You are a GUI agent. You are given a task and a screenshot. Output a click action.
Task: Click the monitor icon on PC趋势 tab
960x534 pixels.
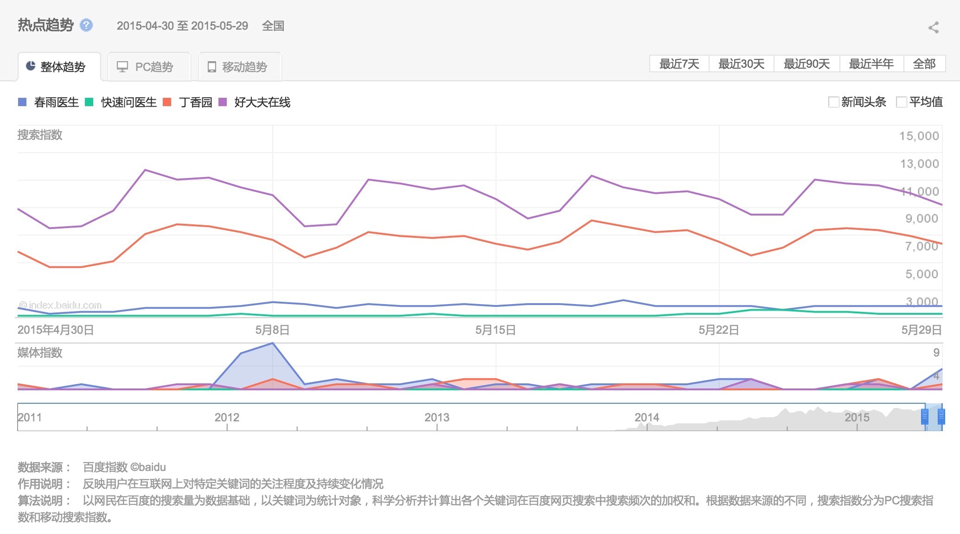coord(122,67)
